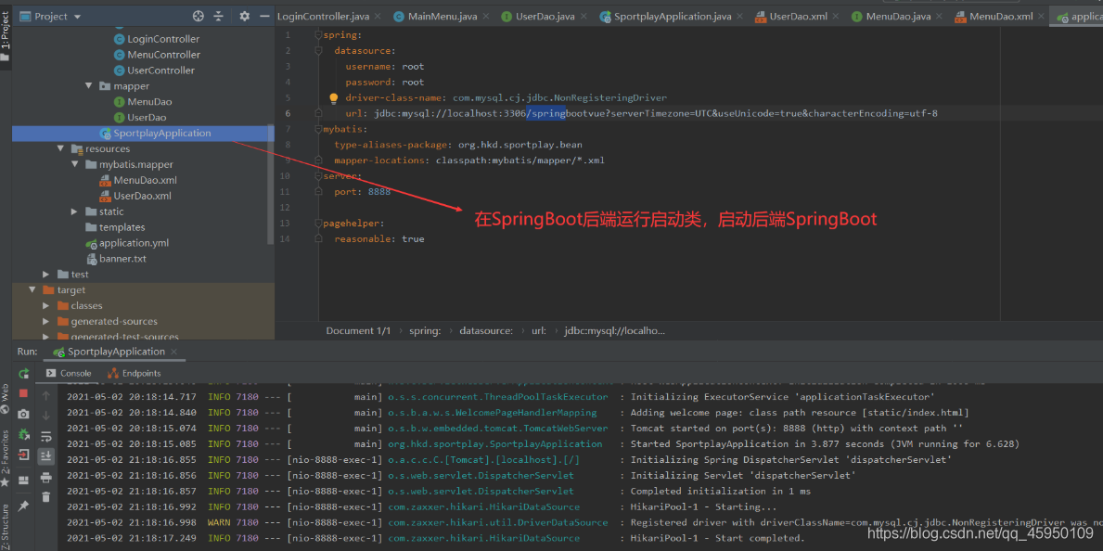
Task: Print console output with the printer icon
Action: 45,477
